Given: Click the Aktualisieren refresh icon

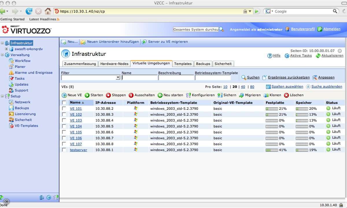Looking at the screenshot, I should 318,56.
